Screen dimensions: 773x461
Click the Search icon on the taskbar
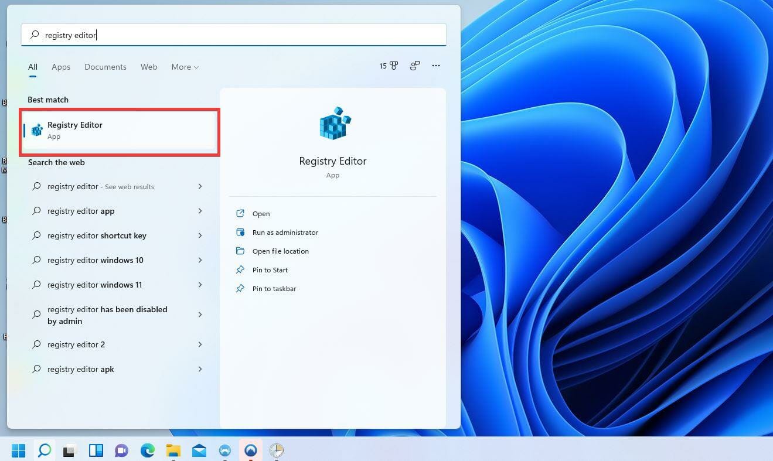pos(44,450)
